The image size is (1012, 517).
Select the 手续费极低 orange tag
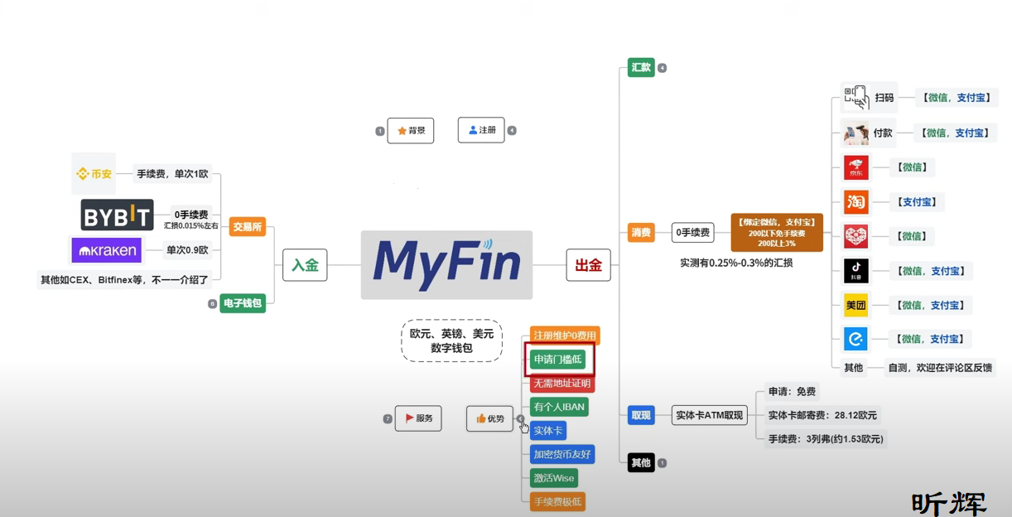pos(557,501)
